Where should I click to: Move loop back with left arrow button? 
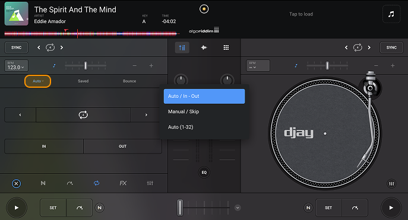click(x=20, y=115)
